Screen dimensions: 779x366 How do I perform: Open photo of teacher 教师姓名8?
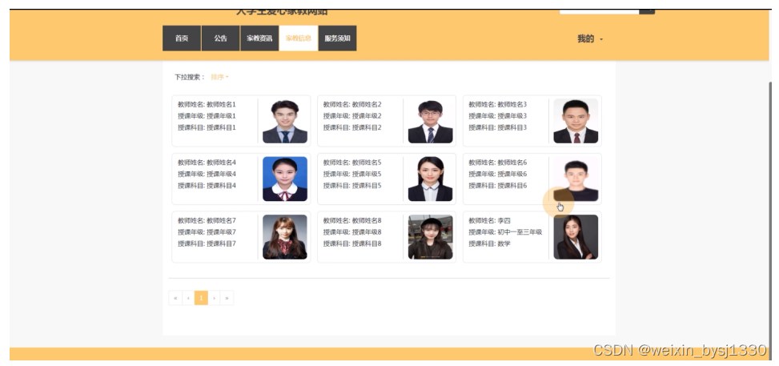click(x=430, y=237)
